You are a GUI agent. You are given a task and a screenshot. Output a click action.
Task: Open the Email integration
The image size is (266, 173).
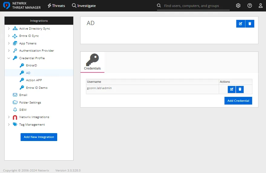click(x=23, y=95)
